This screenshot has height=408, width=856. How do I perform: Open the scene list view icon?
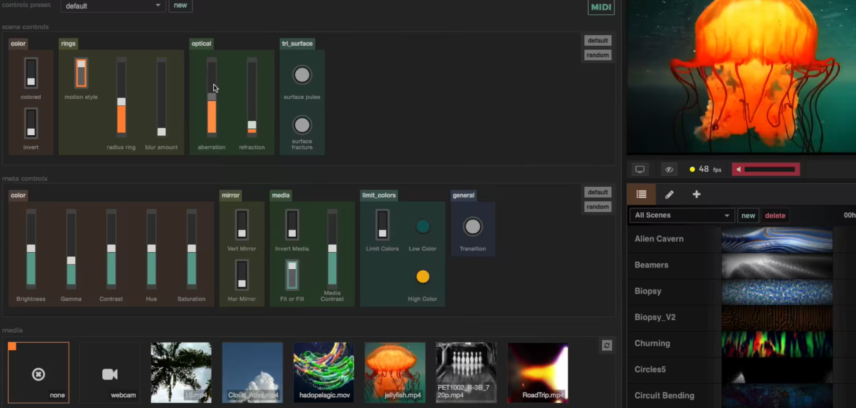[641, 194]
